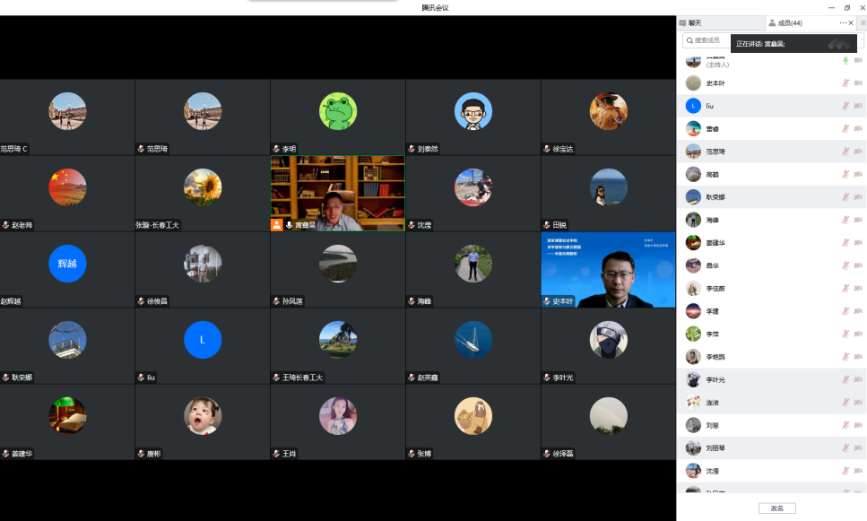Click the muted microphone icon next to liu

pyautogui.click(x=845, y=107)
